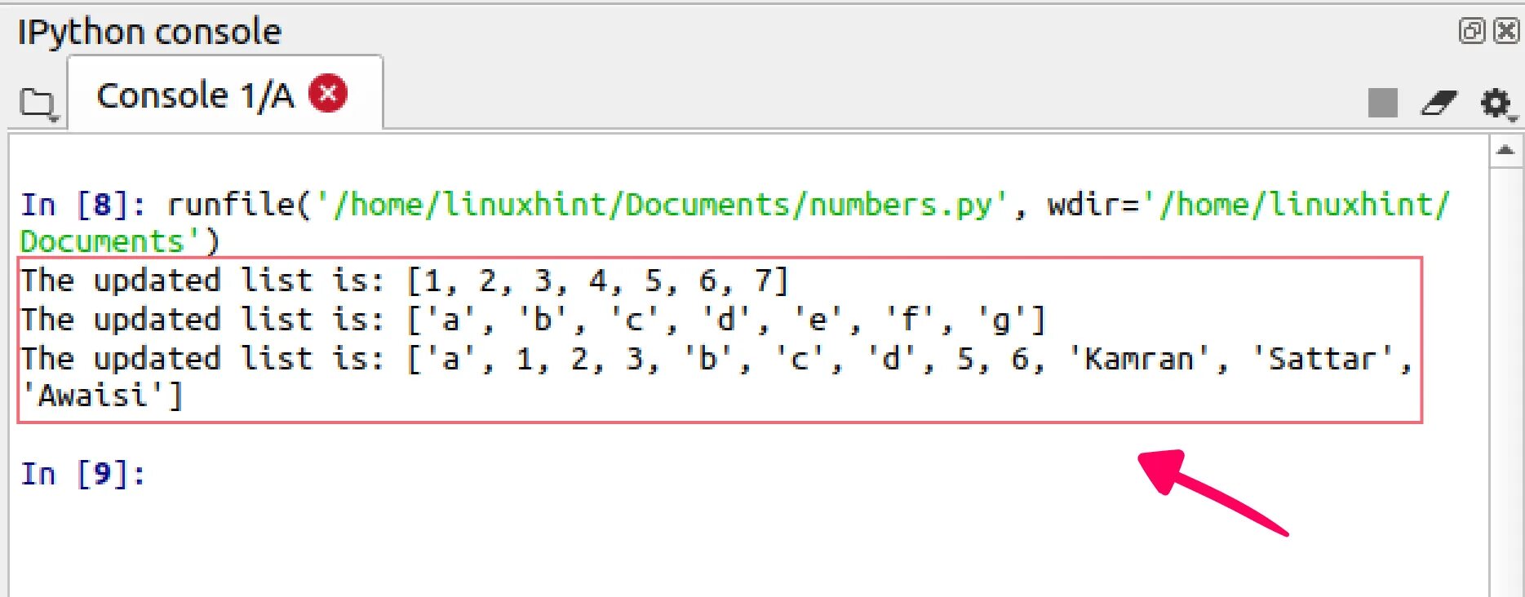This screenshot has width=1525, height=597.
Task: Click the 'IPython console' pane title
Action: click(x=149, y=32)
